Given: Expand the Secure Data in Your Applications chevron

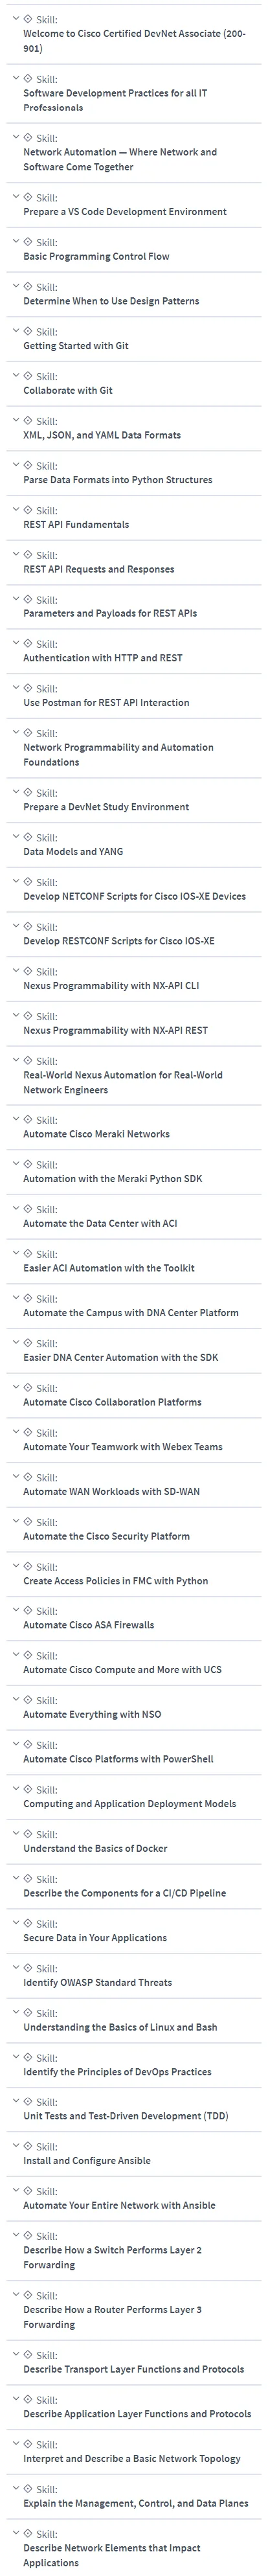Looking at the screenshot, I should pyautogui.click(x=14, y=1923).
